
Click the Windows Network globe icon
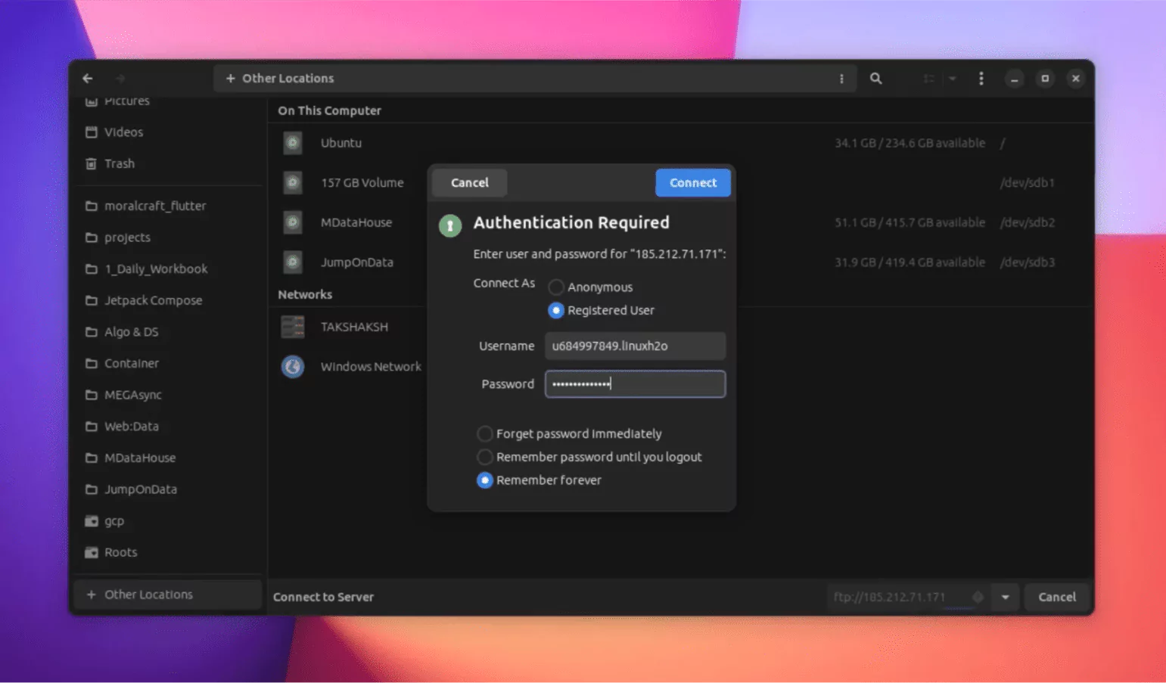pyautogui.click(x=293, y=367)
